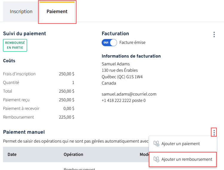Click the Facture émise label text
The height and width of the screenshot is (170, 224).
132,43
